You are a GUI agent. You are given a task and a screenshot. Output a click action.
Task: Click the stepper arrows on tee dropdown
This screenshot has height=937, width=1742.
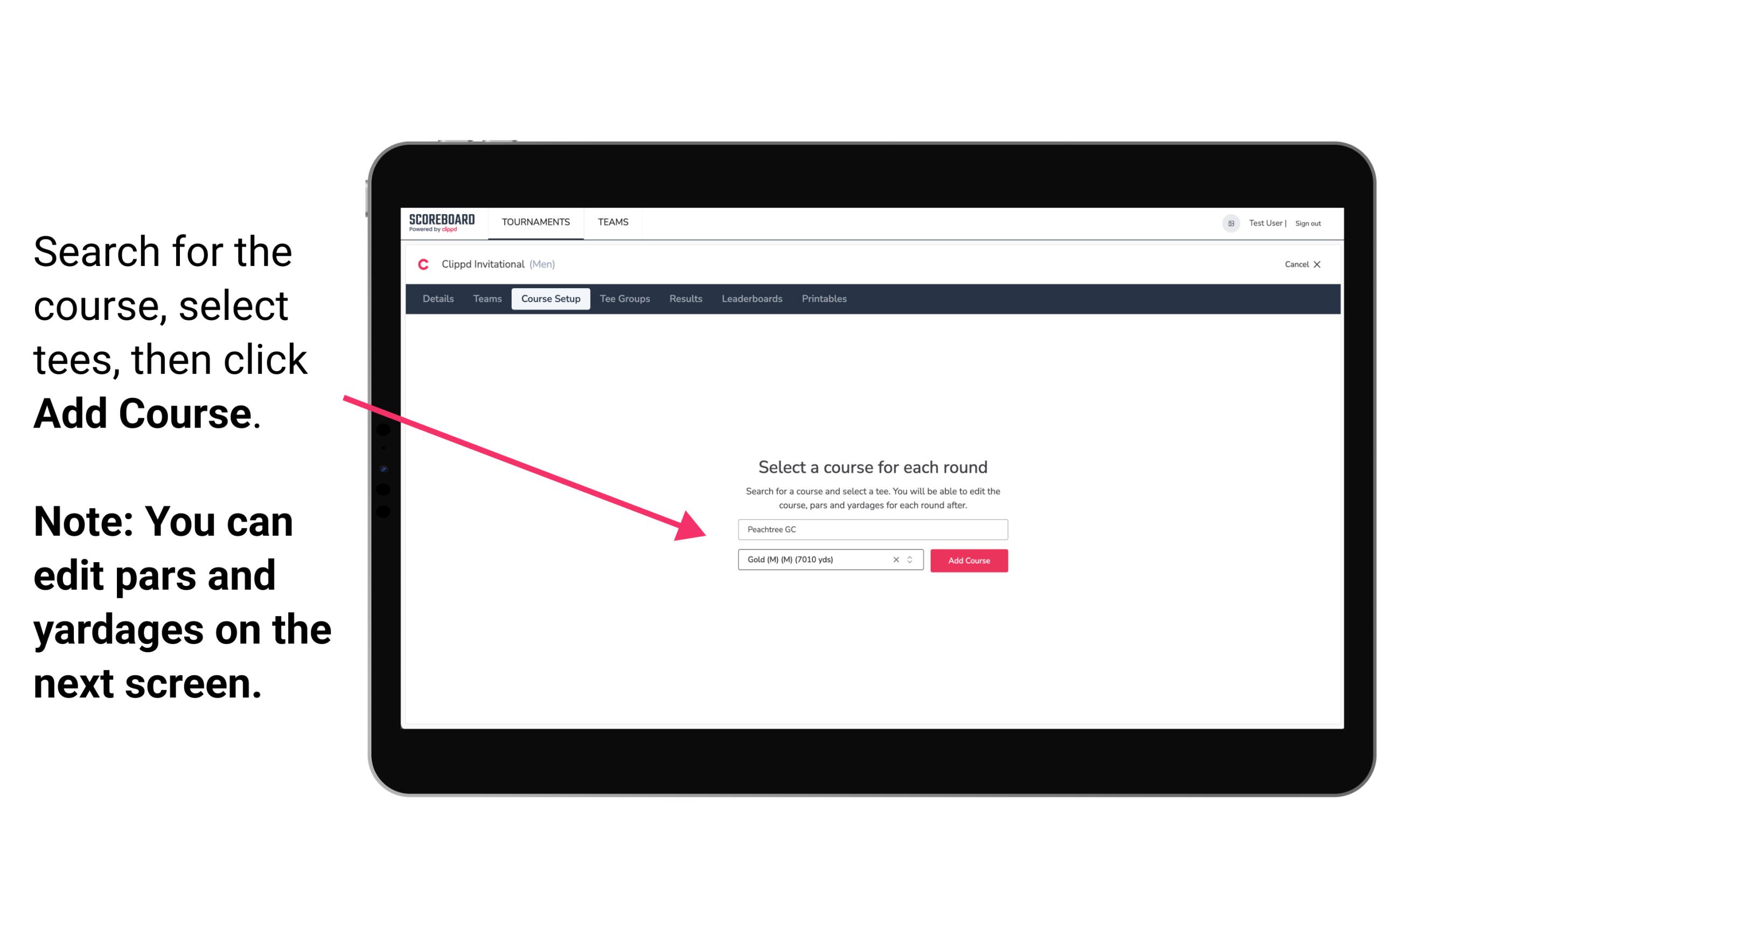[x=912, y=560]
